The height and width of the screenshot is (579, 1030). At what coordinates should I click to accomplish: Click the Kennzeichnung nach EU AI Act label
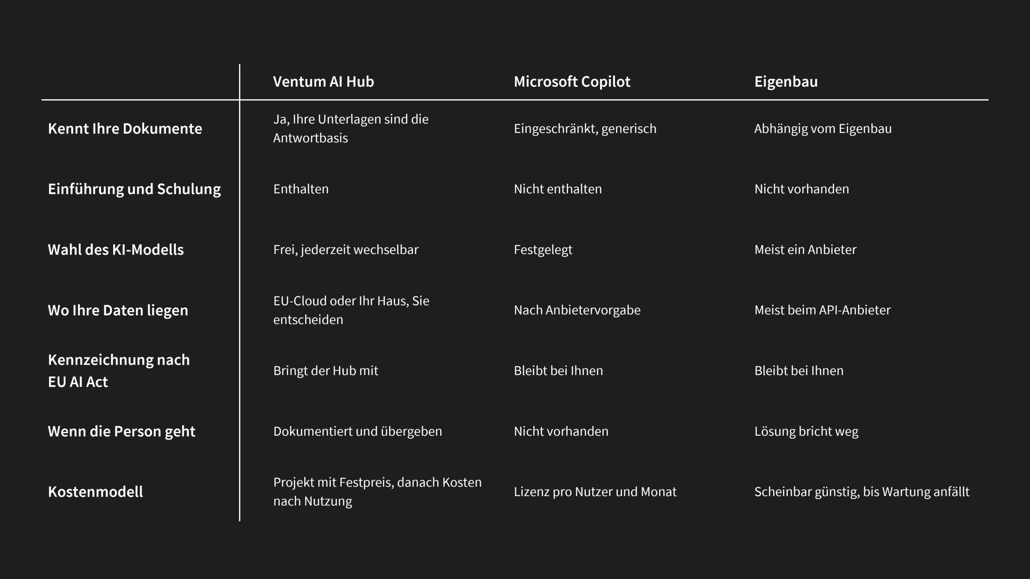[119, 371]
